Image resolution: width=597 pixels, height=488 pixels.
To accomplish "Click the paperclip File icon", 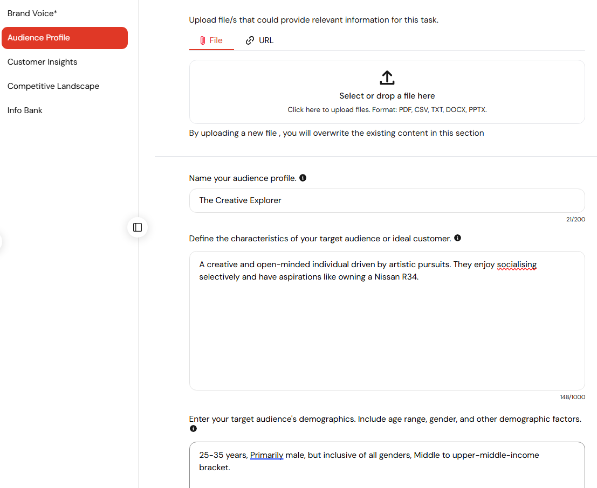I will [203, 40].
